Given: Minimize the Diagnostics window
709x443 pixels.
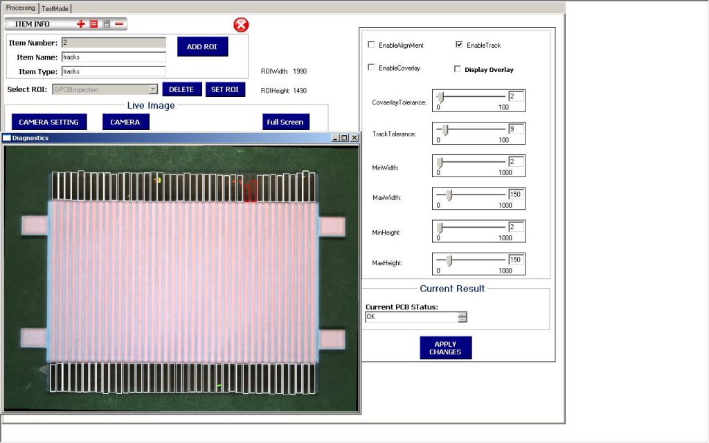Looking at the screenshot, I should (335, 138).
